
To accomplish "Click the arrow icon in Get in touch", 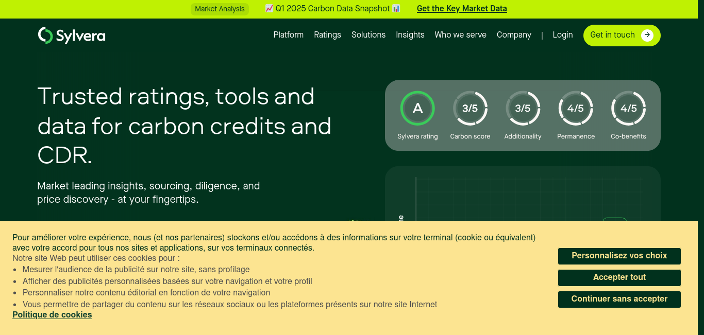I will click(647, 35).
